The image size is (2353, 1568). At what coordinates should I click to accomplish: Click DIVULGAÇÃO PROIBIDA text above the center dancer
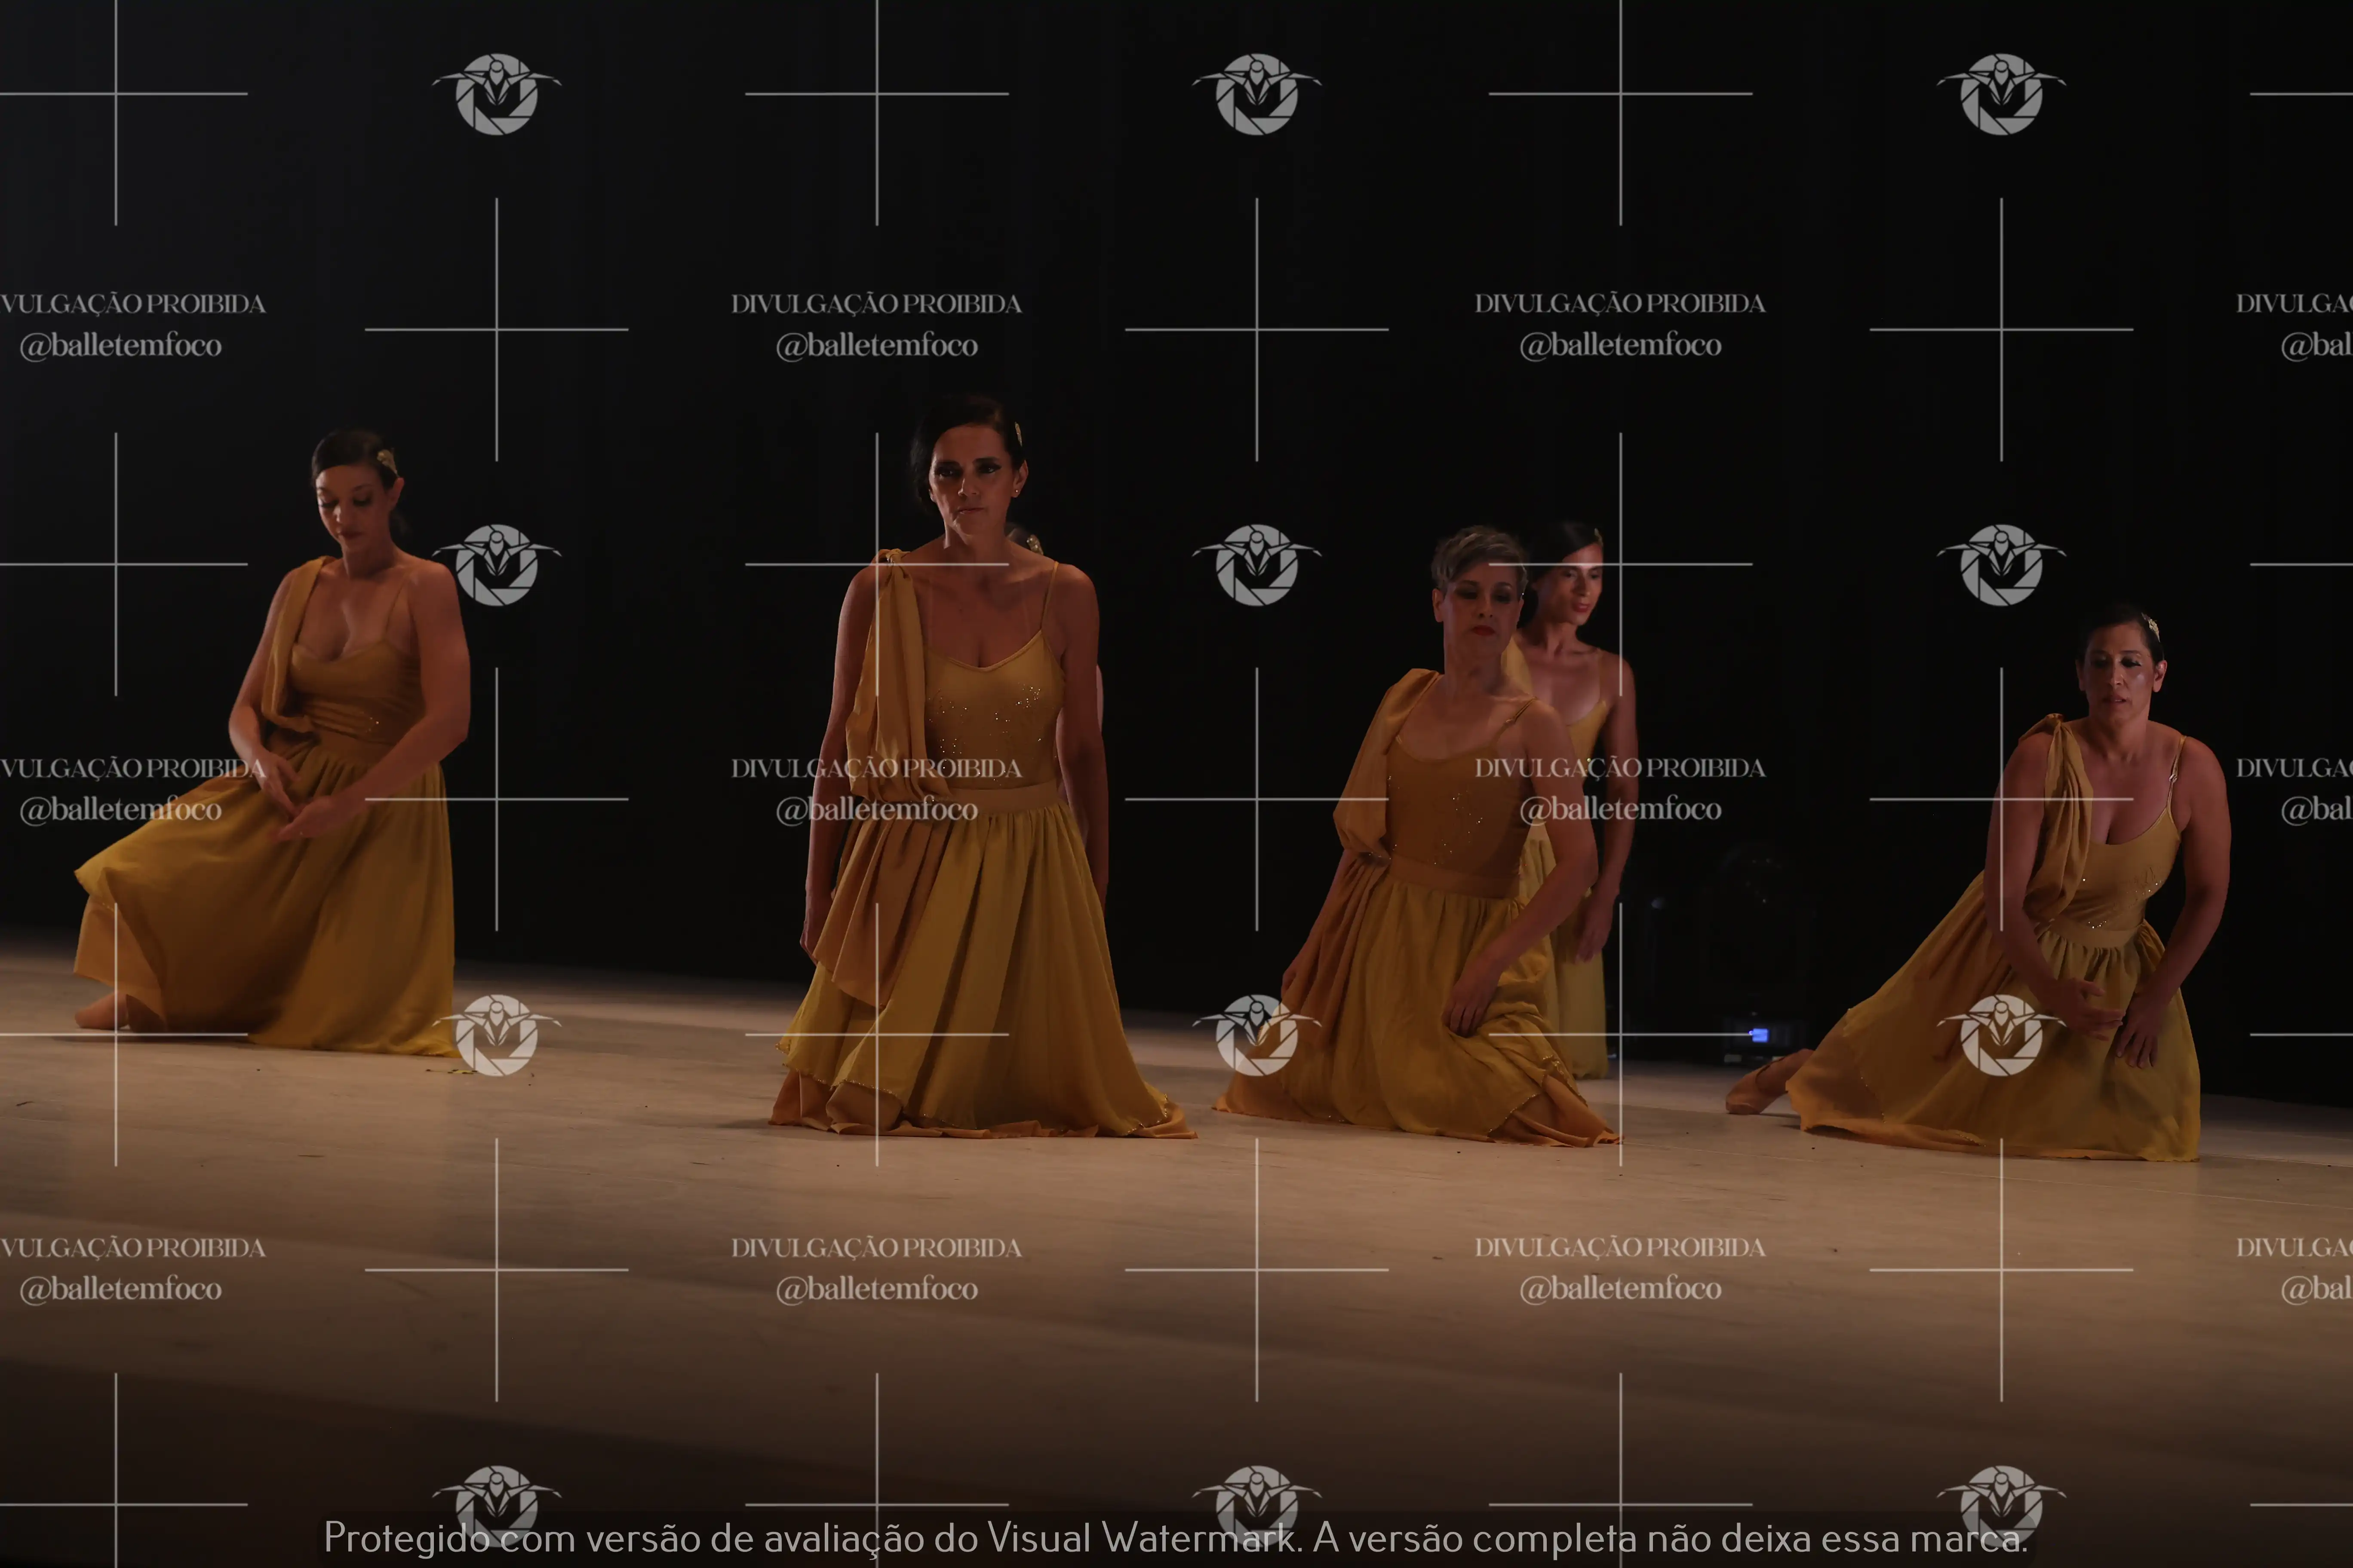876,304
